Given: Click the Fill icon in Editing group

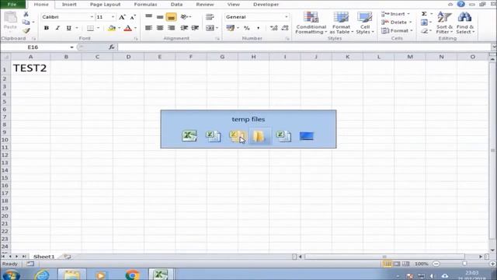Looking at the screenshot, I should [x=424, y=23].
